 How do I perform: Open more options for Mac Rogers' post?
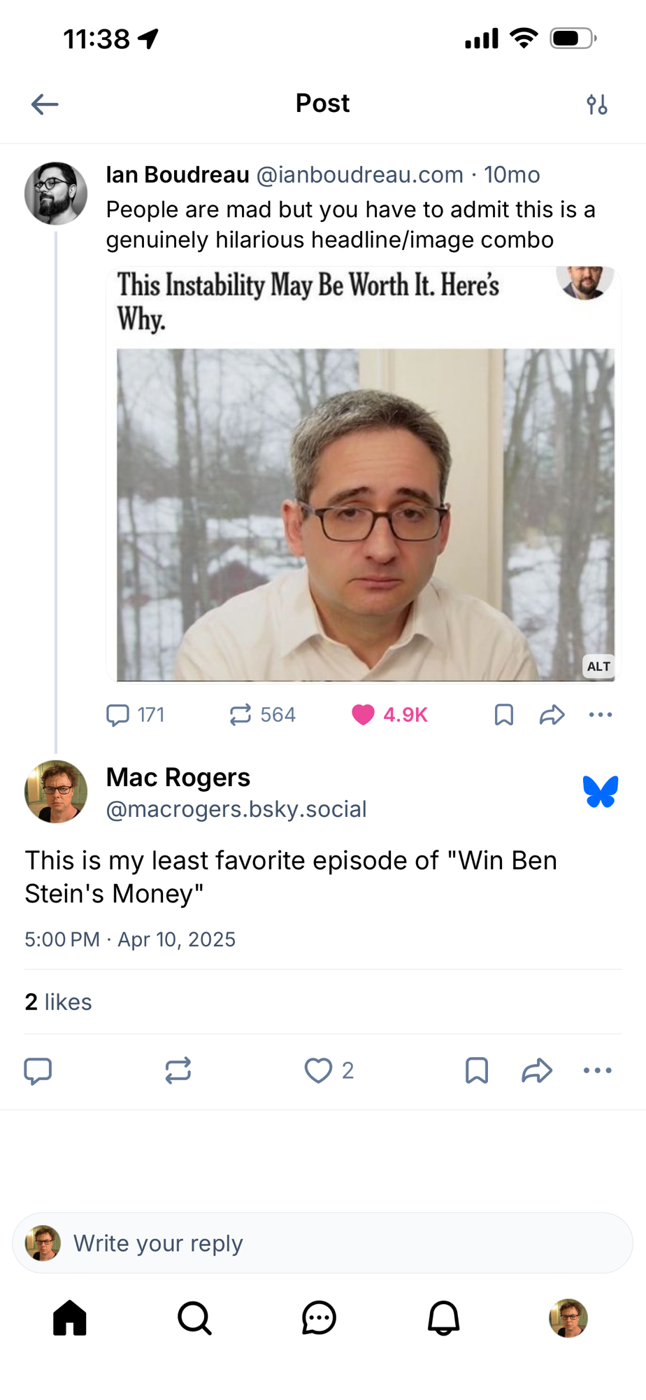(x=597, y=1070)
